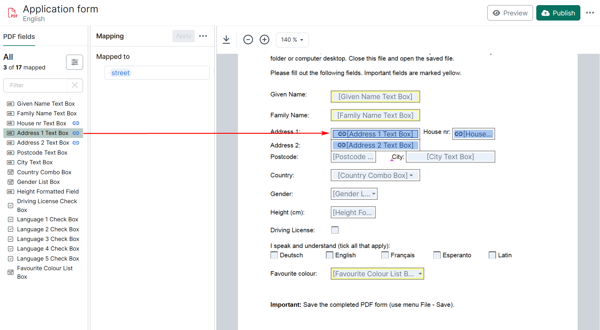
Task: Click the link icon next to House nr Text Box
Action: [76, 123]
